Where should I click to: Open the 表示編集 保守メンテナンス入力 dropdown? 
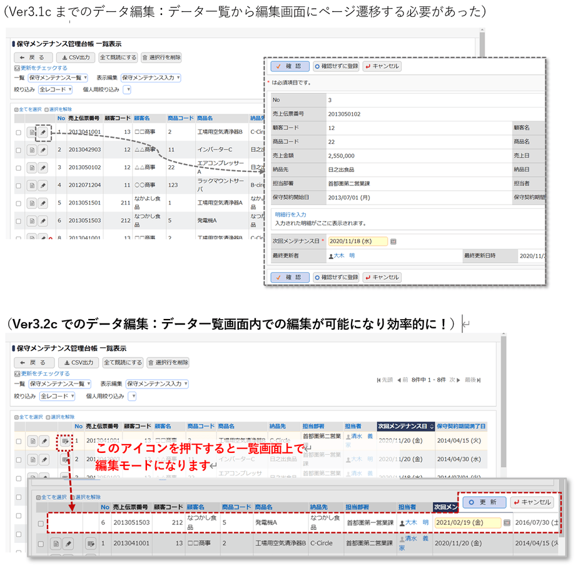tap(150, 79)
